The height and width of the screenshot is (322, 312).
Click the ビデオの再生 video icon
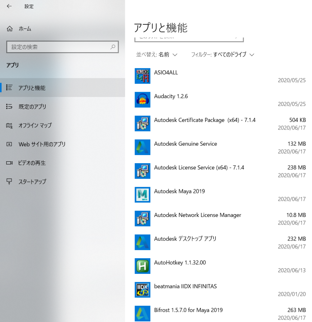pyautogui.click(x=9, y=163)
